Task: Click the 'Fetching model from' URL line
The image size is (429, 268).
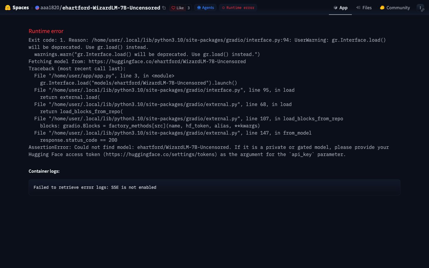Action: tap(137, 61)
